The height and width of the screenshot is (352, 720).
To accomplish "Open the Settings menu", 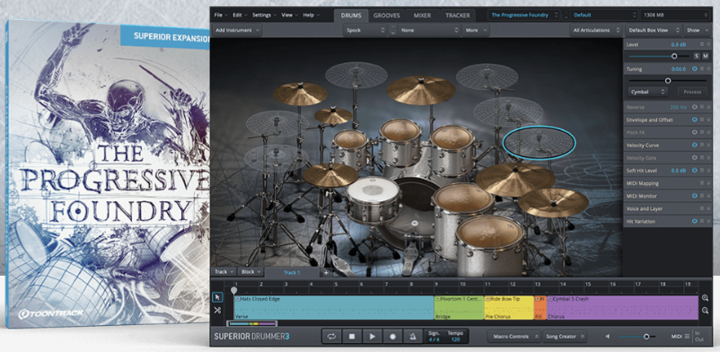I will click(x=264, y=15).
